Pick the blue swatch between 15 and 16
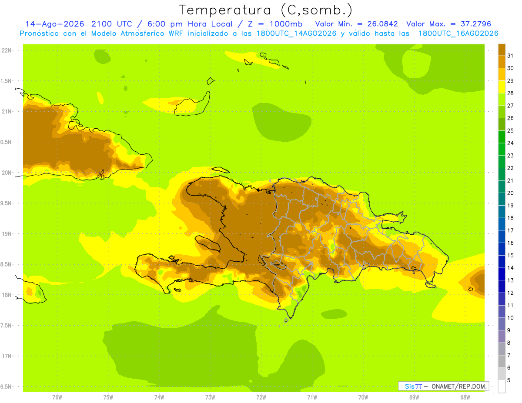The height and width of the screenshot is (403, 522). (x=502, y=249)
